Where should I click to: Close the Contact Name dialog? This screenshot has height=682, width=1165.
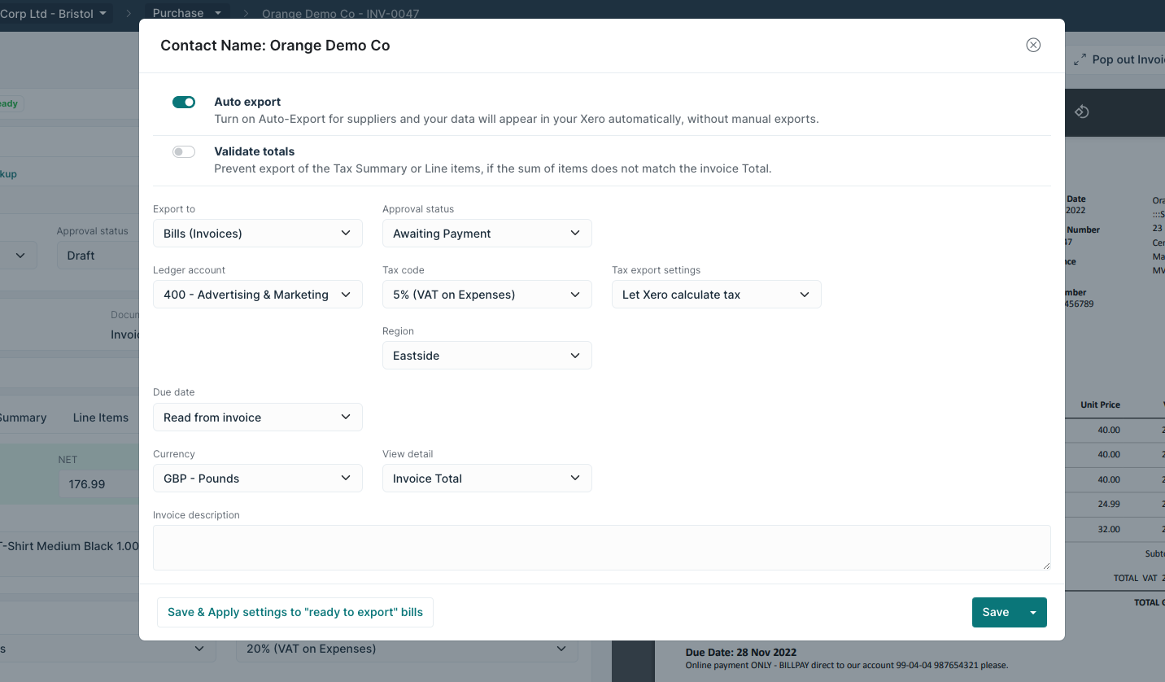(1033, 45)
